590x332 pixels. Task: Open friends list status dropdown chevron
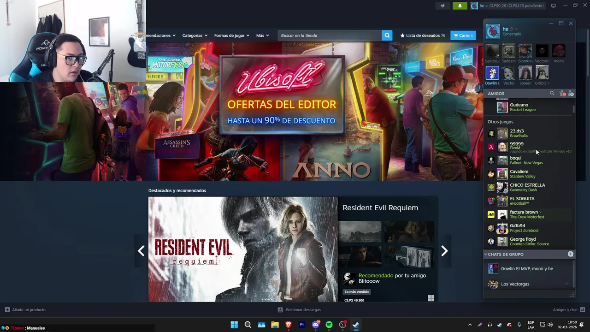tap(516, 29)
